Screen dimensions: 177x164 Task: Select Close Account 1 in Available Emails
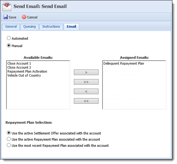19,63
